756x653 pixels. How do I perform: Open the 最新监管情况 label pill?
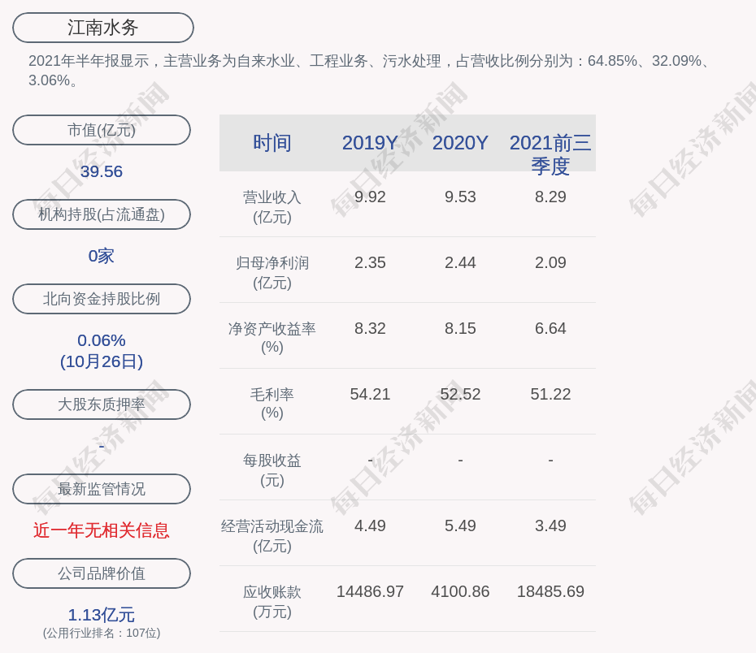[x=102, y=489]
